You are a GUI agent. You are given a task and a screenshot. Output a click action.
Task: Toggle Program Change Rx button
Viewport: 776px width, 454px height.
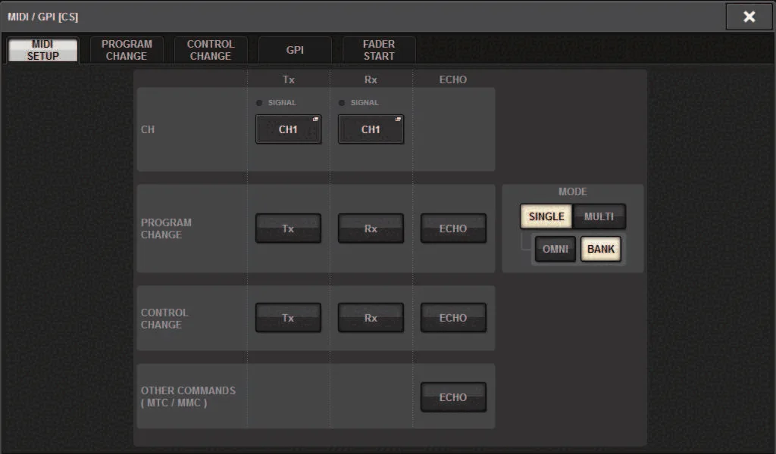pyautogui.click(x=371, y=229)
